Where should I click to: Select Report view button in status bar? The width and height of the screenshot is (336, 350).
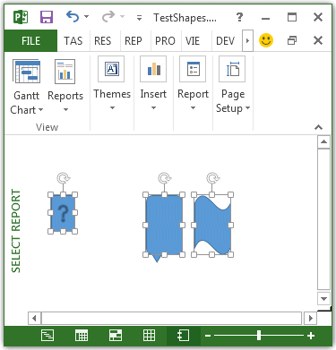tap(183, 336)
